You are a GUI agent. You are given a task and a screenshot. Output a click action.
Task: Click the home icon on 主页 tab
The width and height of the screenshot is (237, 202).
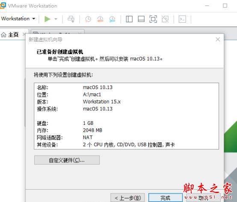pos(3,35)
